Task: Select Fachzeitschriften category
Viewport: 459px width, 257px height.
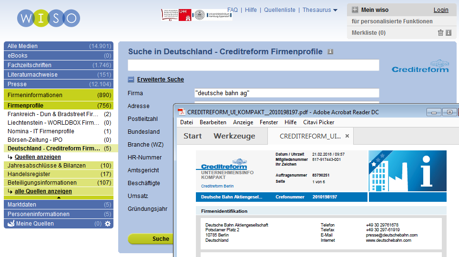Action: 59,65
